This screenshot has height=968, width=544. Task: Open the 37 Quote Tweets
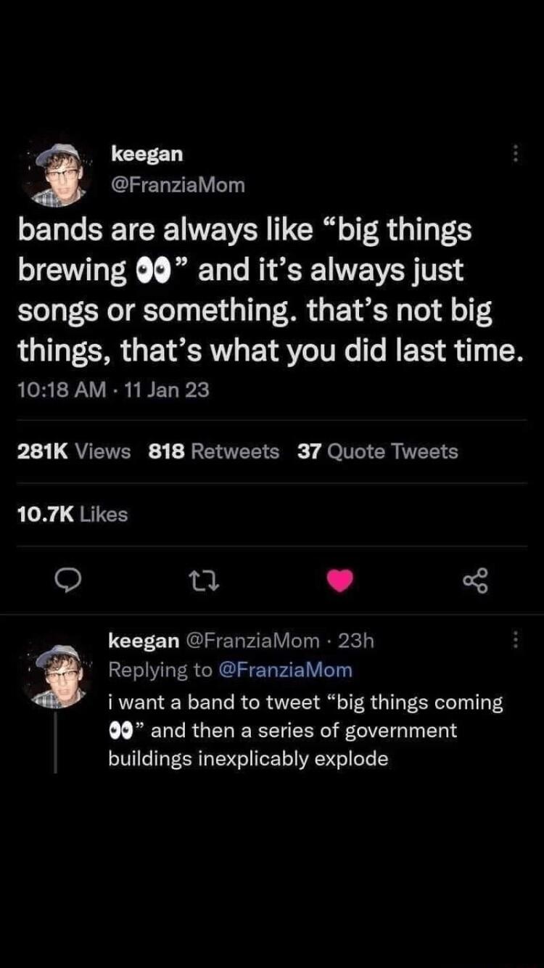(x=375, y=451)
